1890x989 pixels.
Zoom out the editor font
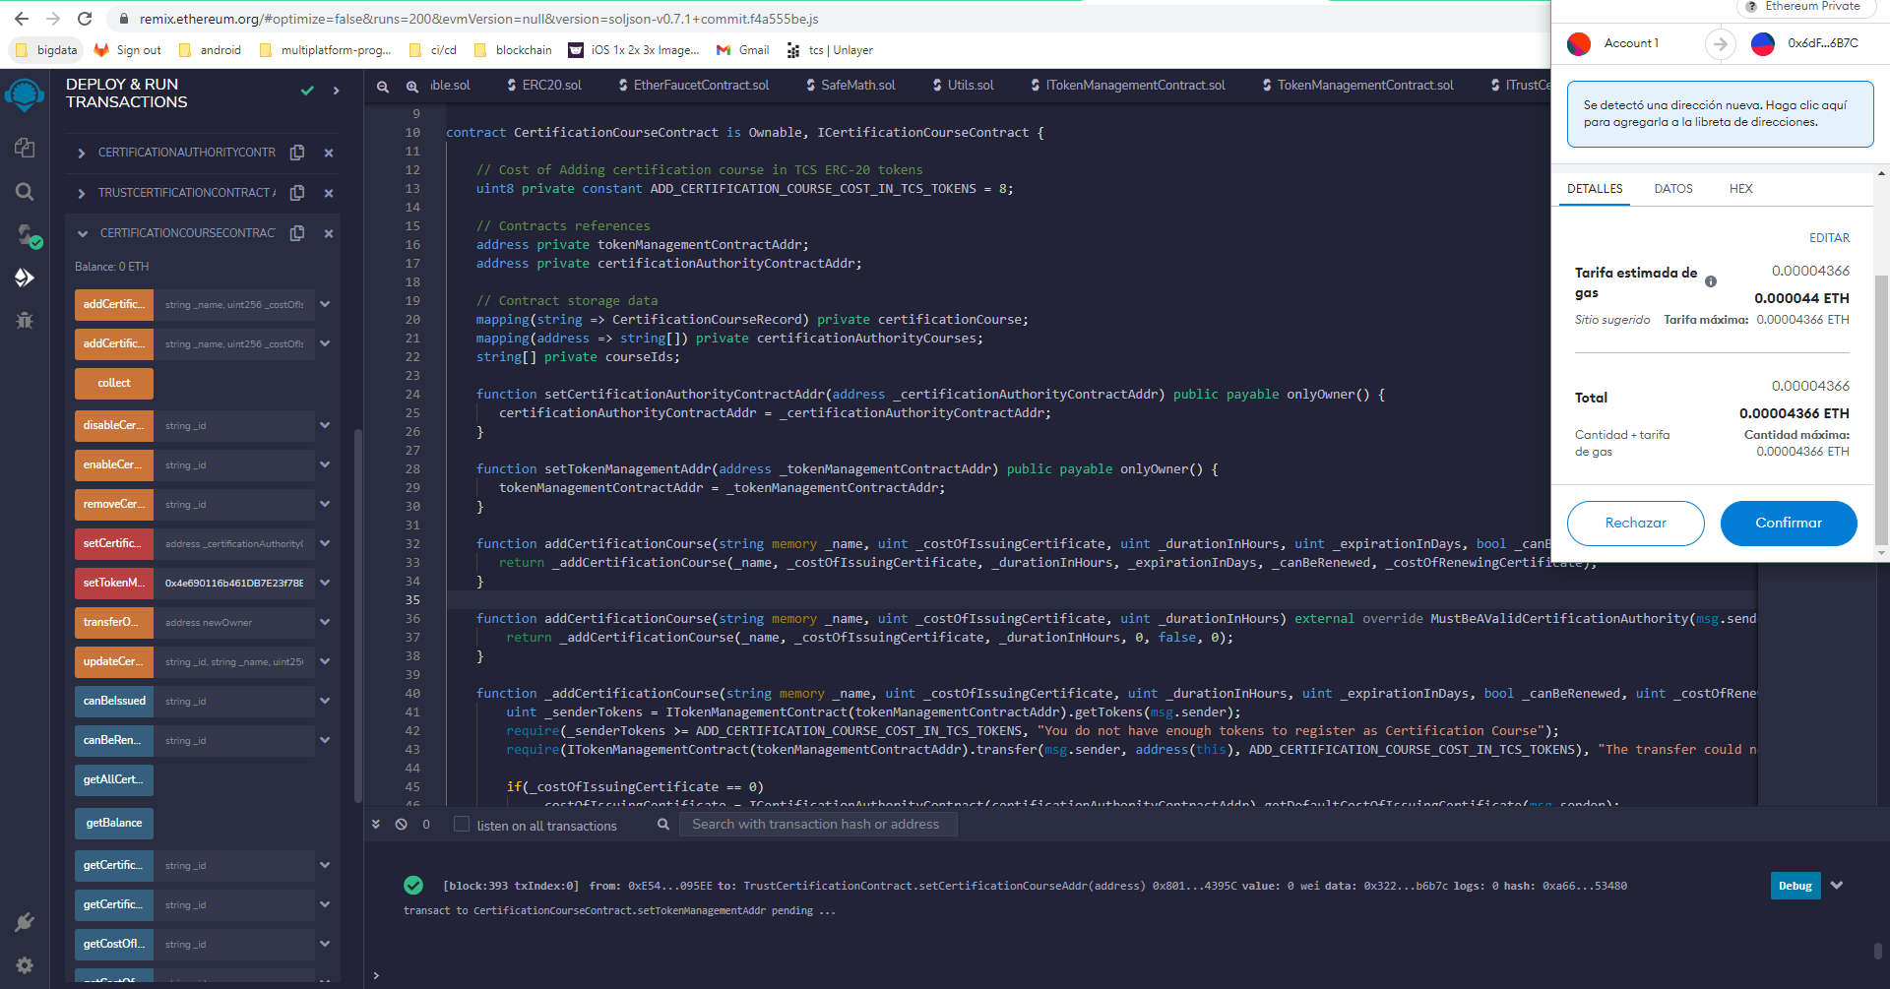tap(383, 87)
